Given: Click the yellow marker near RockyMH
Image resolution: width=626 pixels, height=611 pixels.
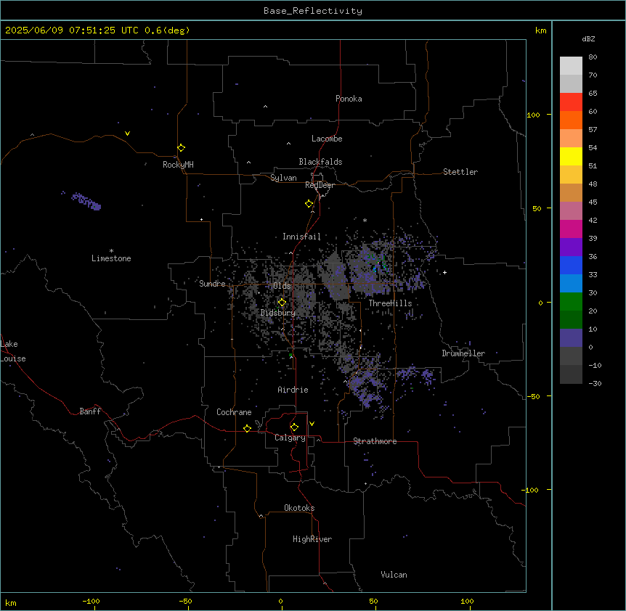Looking at the screenshot, I should 181,147.
